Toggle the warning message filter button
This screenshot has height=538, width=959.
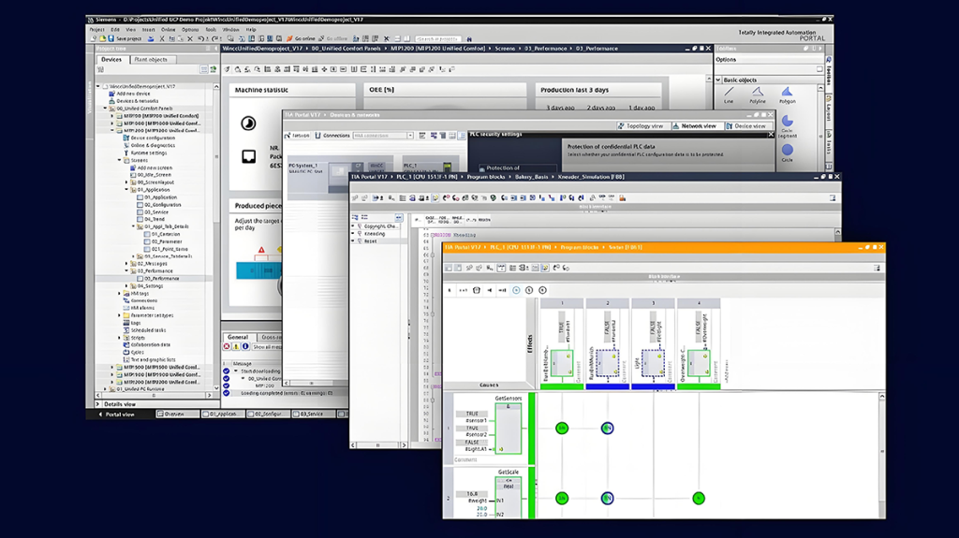tap(236, 346)
